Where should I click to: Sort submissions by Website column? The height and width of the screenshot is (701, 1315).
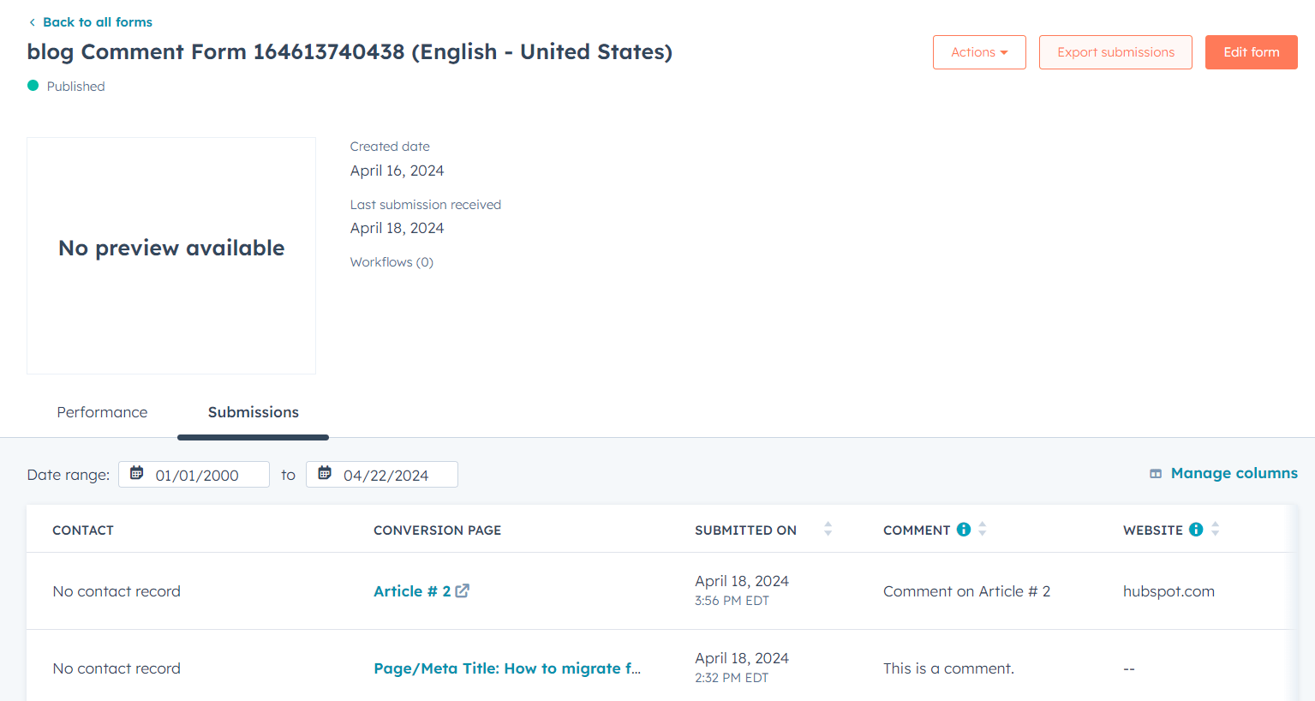click(1215, 530)
